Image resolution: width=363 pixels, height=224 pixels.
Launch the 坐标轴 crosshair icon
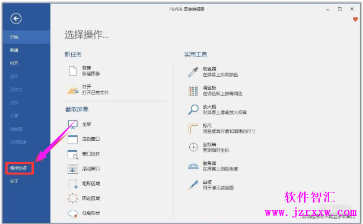(x=193, y=147)
